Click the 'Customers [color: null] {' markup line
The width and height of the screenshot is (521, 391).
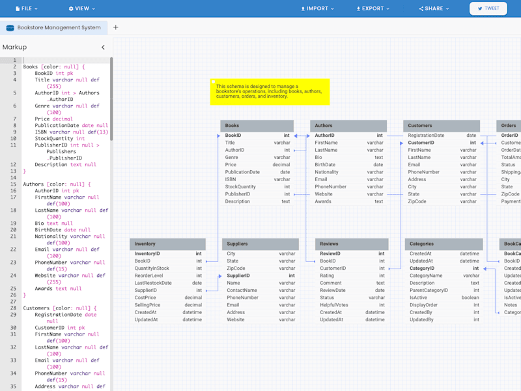coord(60,308)
